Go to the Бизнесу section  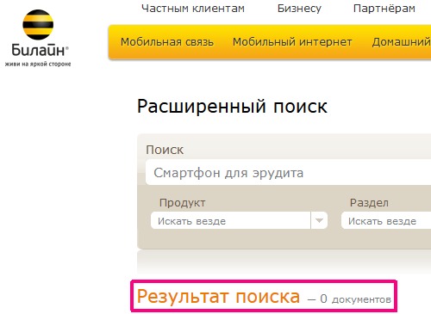(299, 9)
